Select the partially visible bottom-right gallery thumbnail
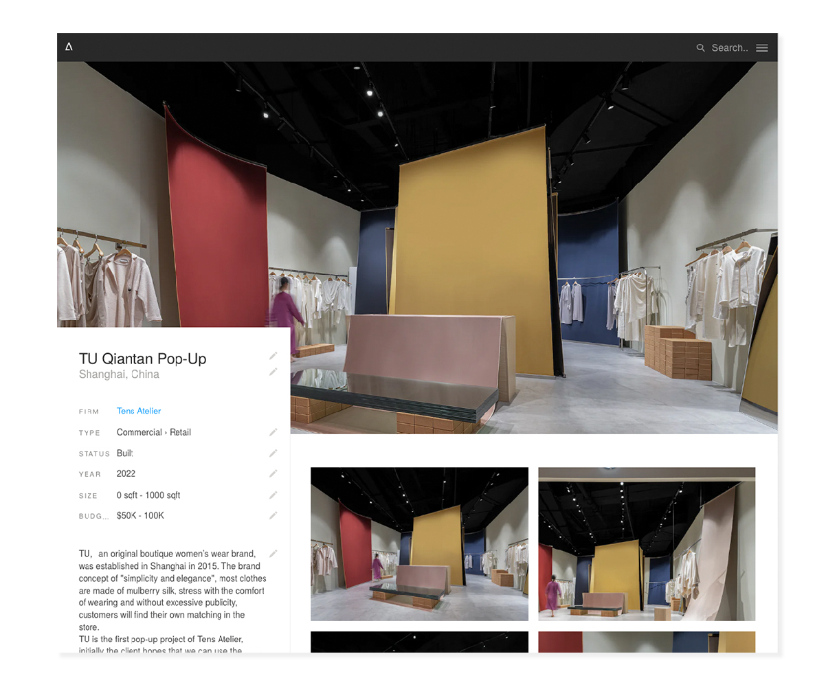837x687 pixels. click(x=646, y=642)
